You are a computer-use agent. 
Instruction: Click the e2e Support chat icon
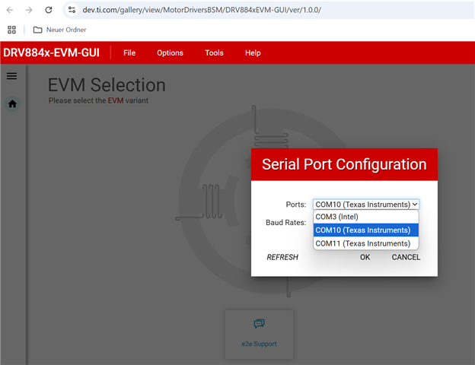(x=259, y=323)
